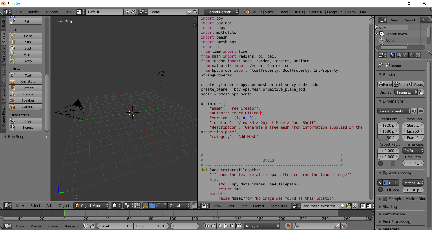The height and width of the screenshot is (230, 432).
Task: Click the 50% resolution percentage slider
Action: 388,138
